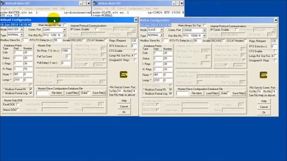Click the database file name field in Mdbus0 Configuration
The image size is (287, 161).
click(43, 93)
